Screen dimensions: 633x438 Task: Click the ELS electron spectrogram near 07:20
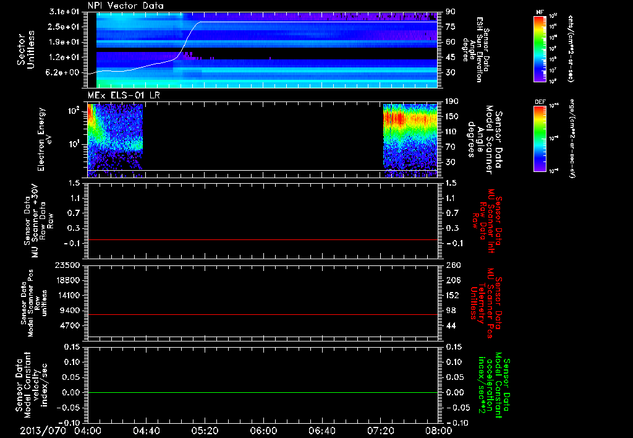[x=410, y=140]
